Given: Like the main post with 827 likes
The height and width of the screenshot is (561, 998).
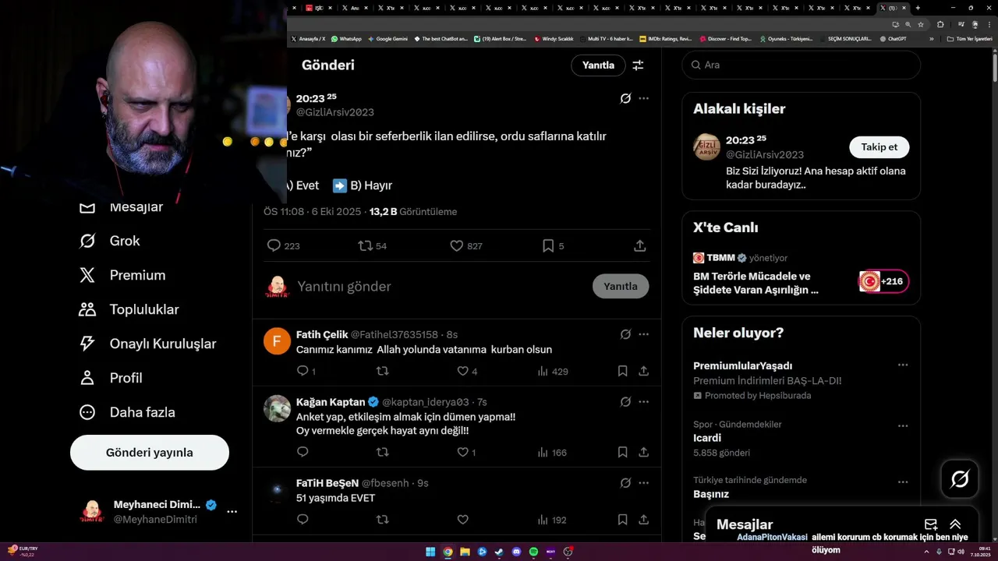Looking at the screenshot, I should tap(466, 245).
